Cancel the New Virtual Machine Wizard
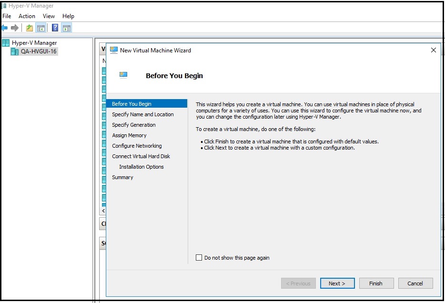Image resolution: width=445 pixels, height=303 pixels. tap(415, 283)
